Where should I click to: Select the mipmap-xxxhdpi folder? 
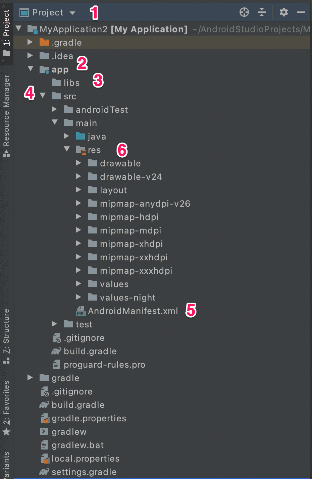tap(136, 271)
